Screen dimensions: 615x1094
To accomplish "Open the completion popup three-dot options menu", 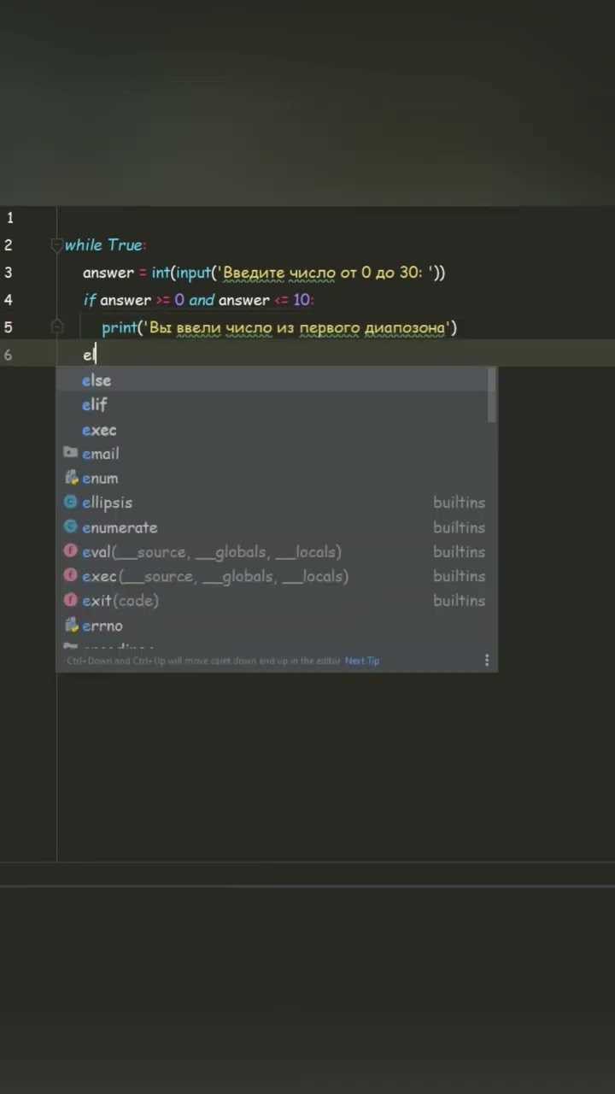I will (487, 660).
